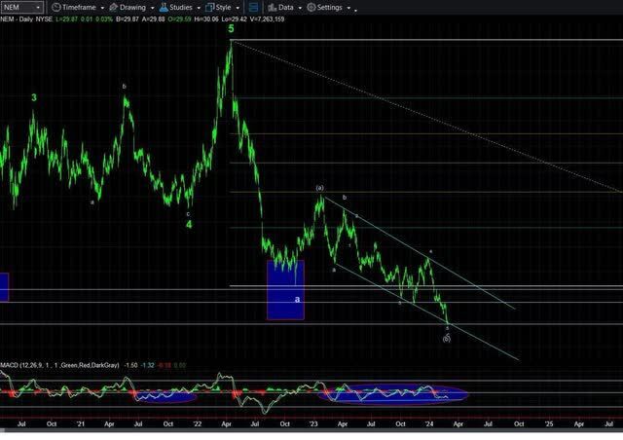Expand the Studies dropdown arrow
Viewport: 623px width, 440px height.
pos(199,8)
